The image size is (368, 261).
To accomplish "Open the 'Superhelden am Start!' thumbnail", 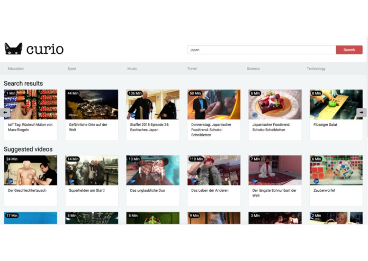I will pos(92,170).
